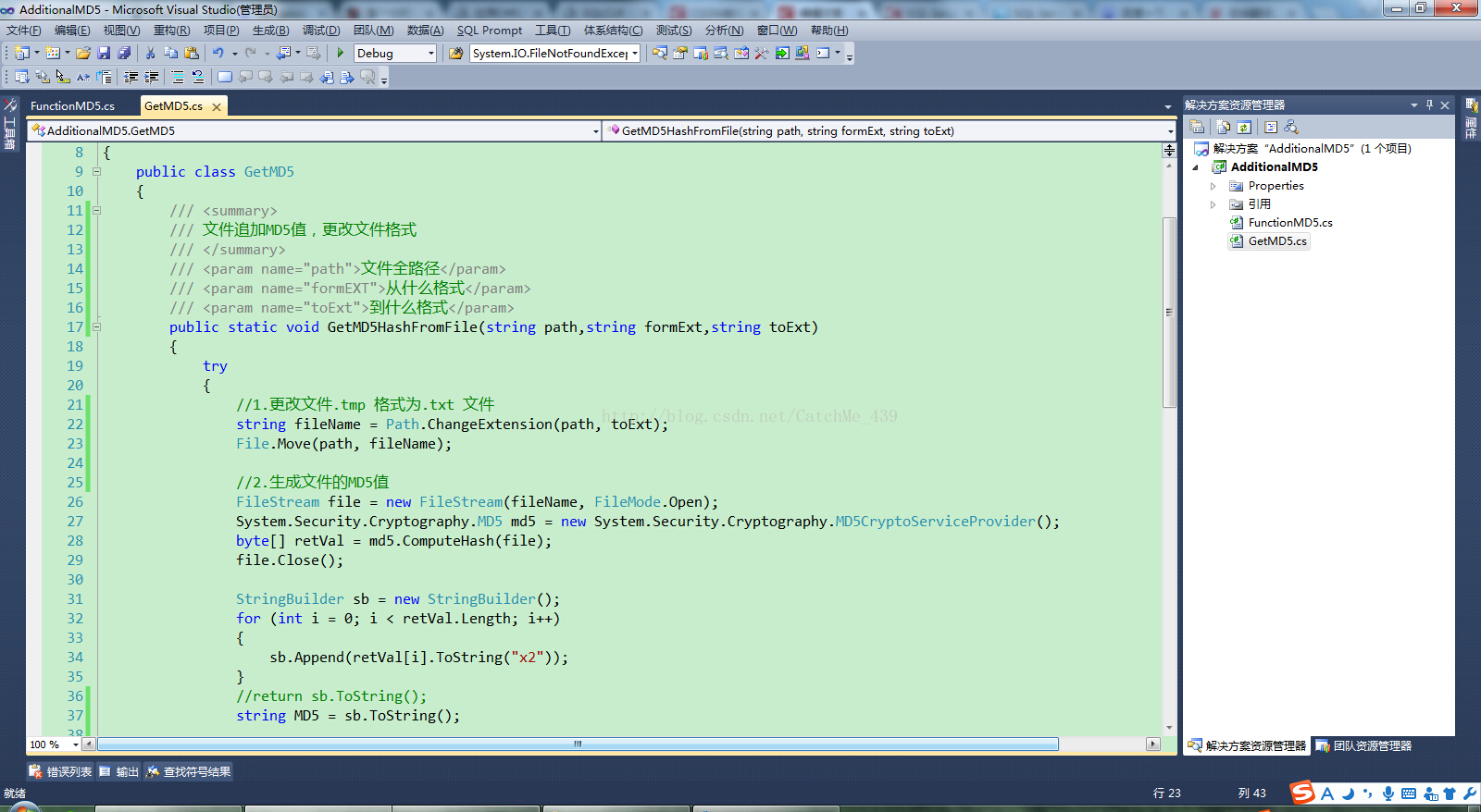Viewport: 1481px width, 812px height.
Task: Open the AdditionalMD5.GetMD5 class navigation dropdown
Action: pos(595,131)
